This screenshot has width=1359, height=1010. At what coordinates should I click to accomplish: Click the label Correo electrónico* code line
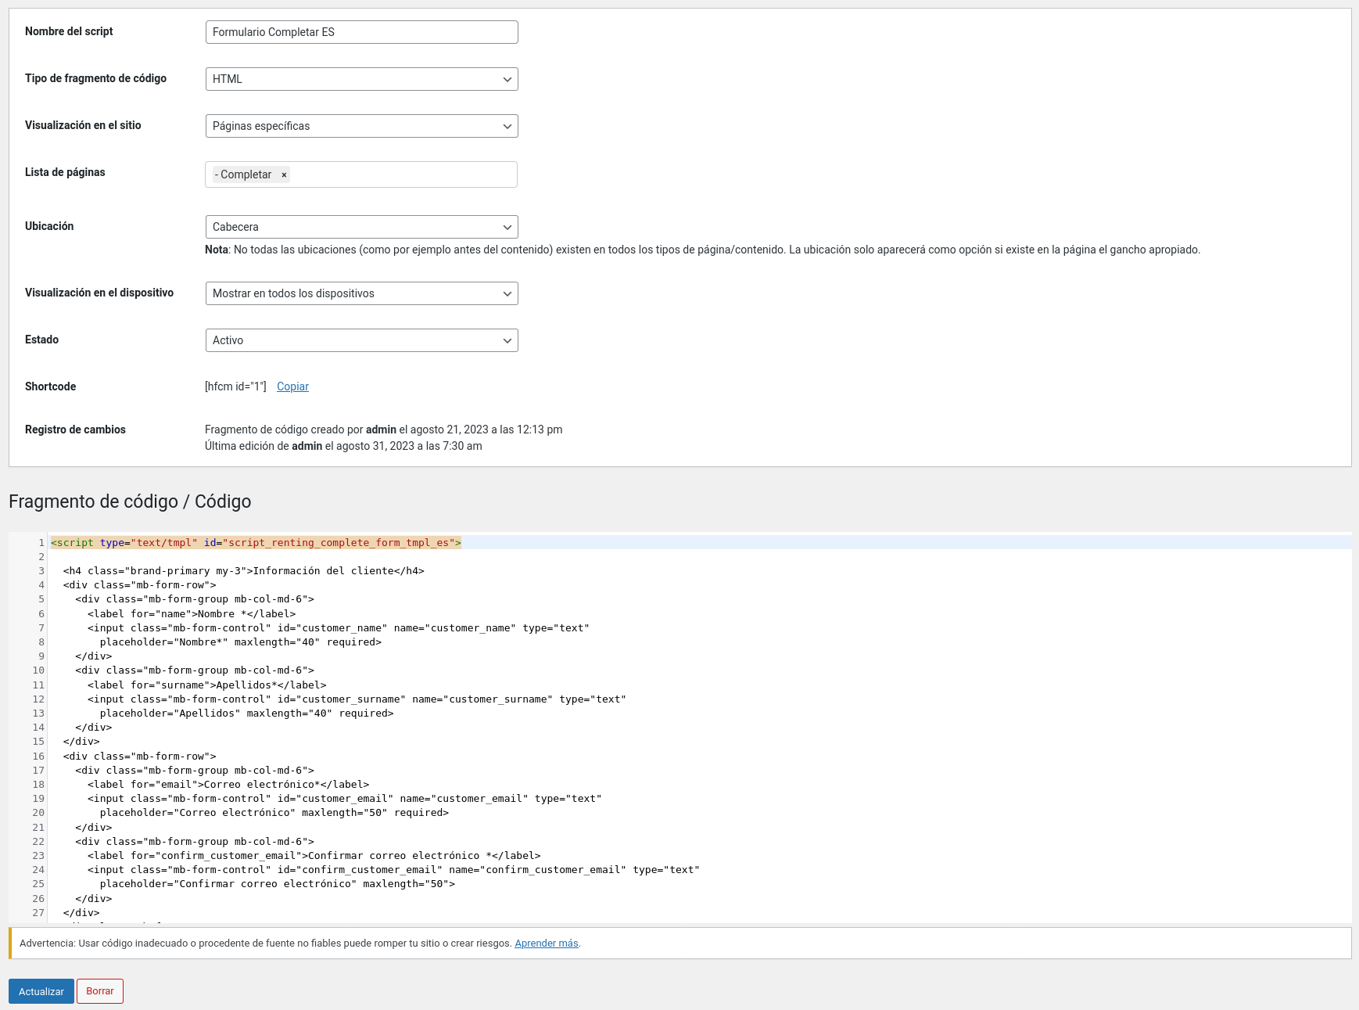228,785
